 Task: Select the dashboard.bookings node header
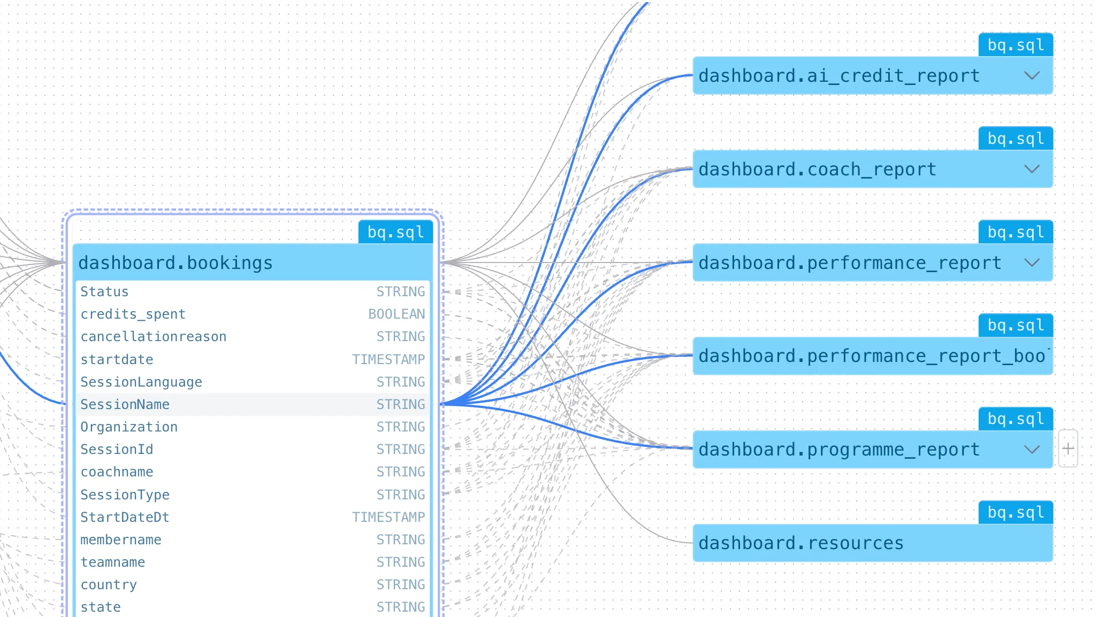[214, 263]
